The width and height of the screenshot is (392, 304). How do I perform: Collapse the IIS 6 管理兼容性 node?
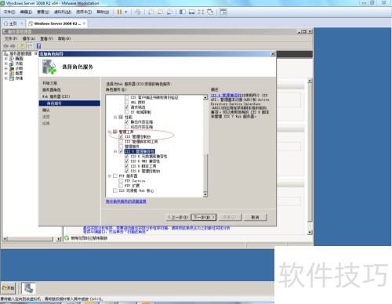pyautogui.click(x=115, y=151)
